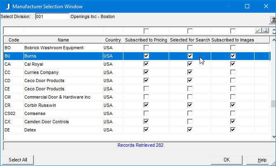Select the Bobrick Washroom Equipment row
This screenshot has width=276, height=166.
pyautogui.click(x=137, y=48)
